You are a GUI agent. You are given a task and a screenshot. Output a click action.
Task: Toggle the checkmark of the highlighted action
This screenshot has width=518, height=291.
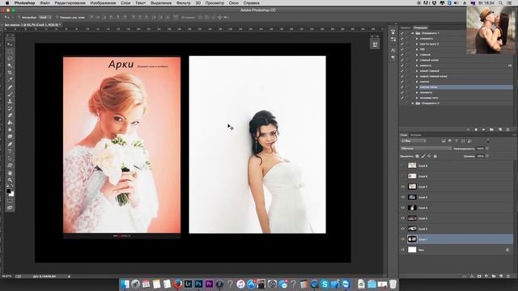click(x=402, y=87)
